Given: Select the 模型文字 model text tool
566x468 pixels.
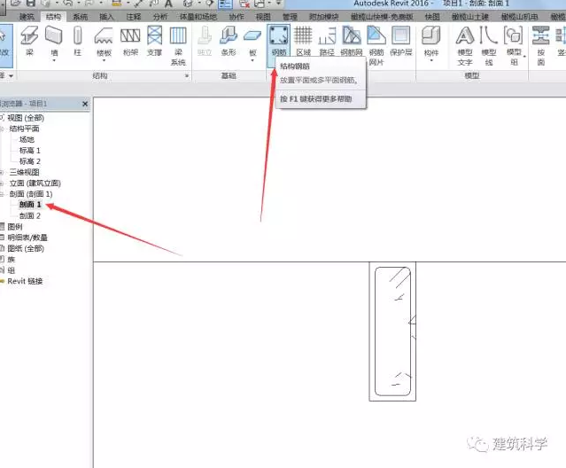Looking at the screenshot, I should pyautogui.click(x=465, y=46).
